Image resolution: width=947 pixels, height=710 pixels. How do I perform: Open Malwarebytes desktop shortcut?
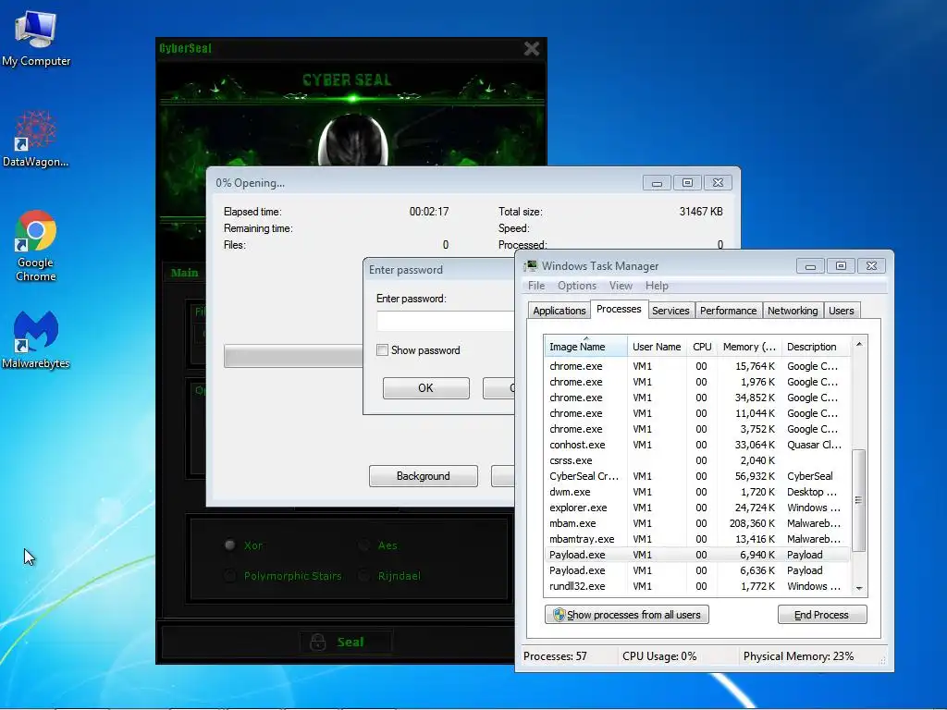pos(36,339)
